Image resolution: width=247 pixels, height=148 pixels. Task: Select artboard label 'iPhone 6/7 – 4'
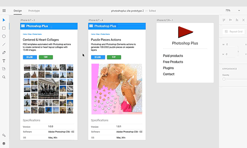[96, 20]
